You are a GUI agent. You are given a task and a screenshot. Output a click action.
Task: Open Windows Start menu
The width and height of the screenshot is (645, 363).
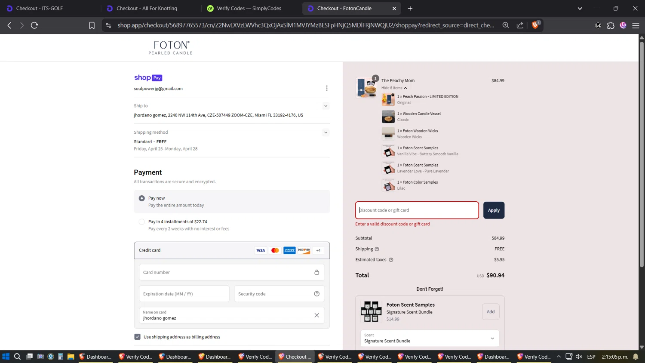coord(6,357)
